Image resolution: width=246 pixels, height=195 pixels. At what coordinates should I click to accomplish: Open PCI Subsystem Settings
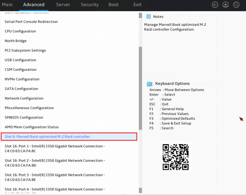coord(25,50)
